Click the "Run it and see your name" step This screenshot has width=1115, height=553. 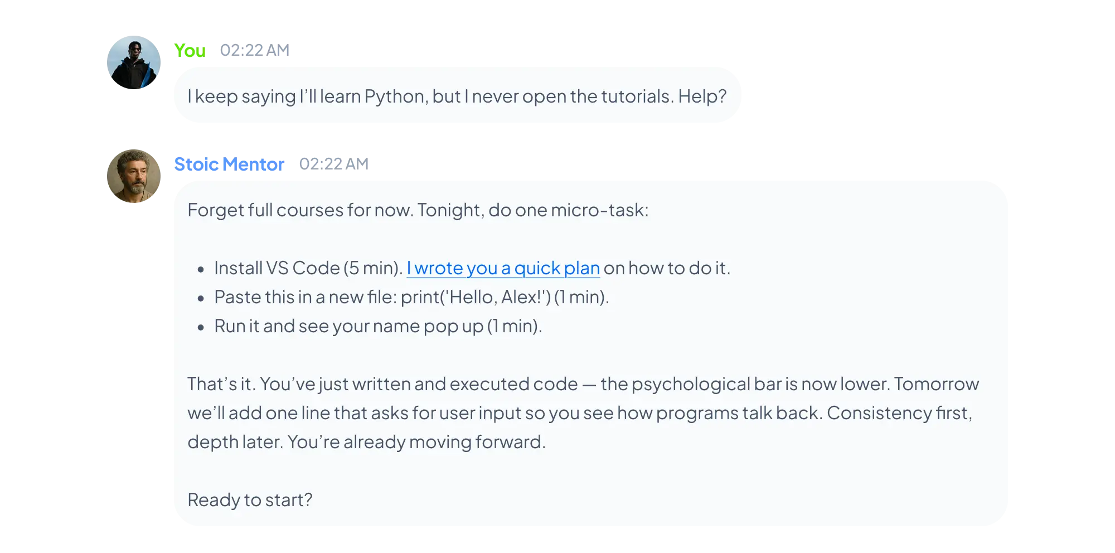click(377, 326)
